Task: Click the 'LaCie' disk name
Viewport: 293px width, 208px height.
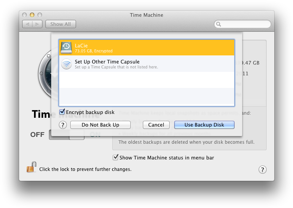Action: 81,45
